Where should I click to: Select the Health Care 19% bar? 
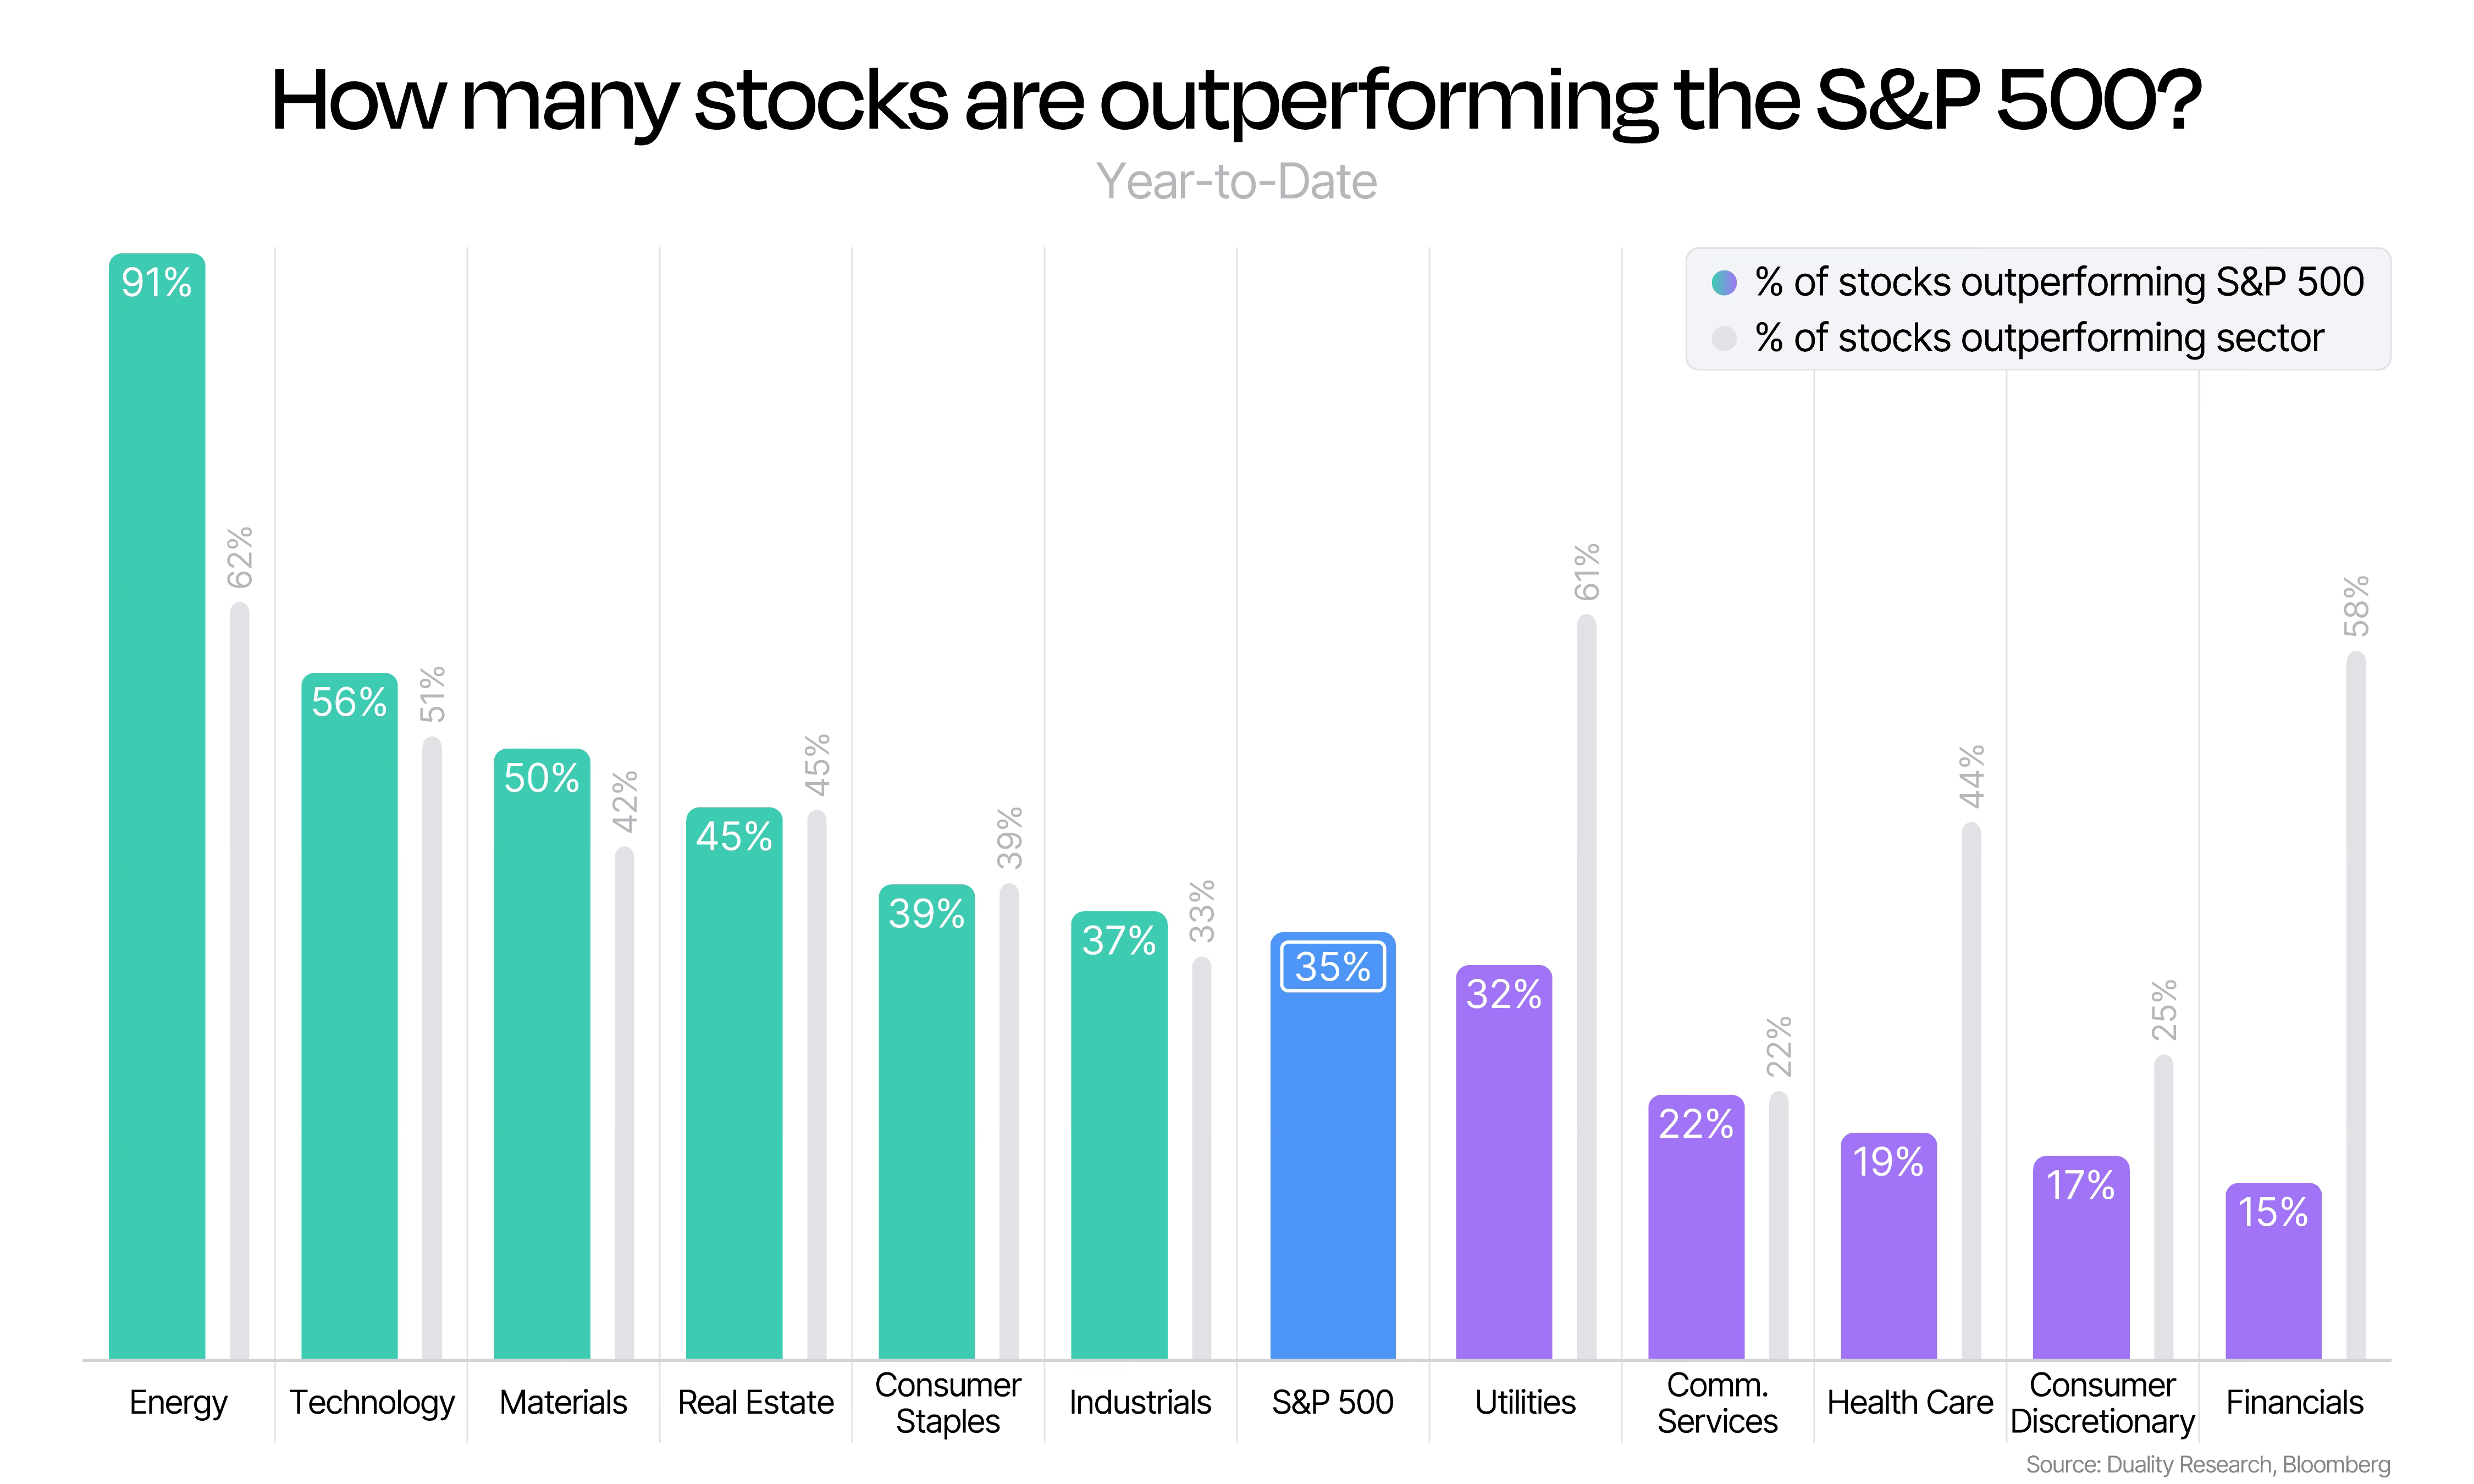pyautogui.click(x=1888, y=1246)
